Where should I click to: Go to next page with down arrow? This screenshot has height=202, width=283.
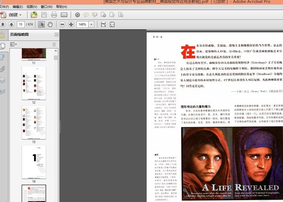click(10, 24)
